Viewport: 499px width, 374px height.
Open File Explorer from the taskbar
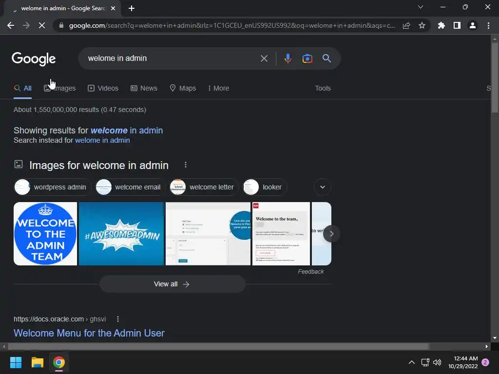(x=37, y=362)
